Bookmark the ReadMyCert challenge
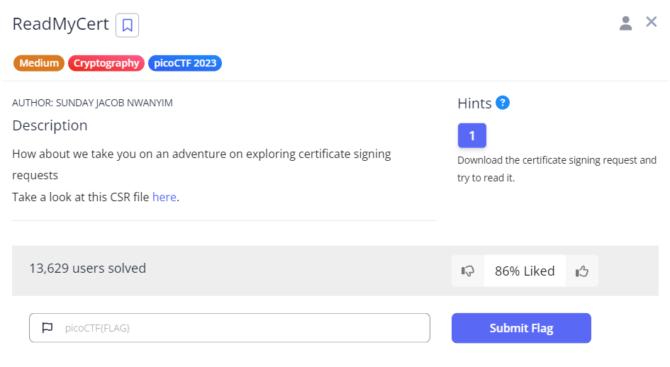The width and height of the screenshot is (670, 367). tap(128, 26)
